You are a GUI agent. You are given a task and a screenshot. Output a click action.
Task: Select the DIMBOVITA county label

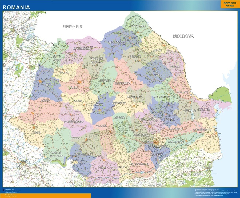tap(142, 135)
